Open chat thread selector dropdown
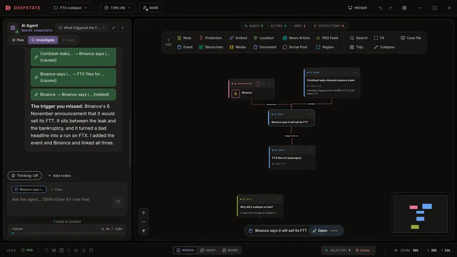 [82, 27]
